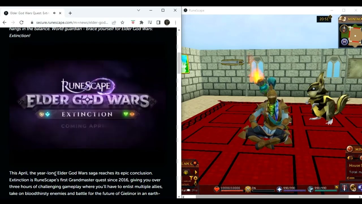View site info via the lock icon
362x204 pixels.
point(32,22)
